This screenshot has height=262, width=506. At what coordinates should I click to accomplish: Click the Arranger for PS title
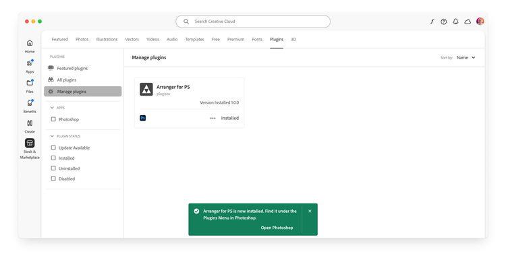pyautogui.click(x=173, y=87)
